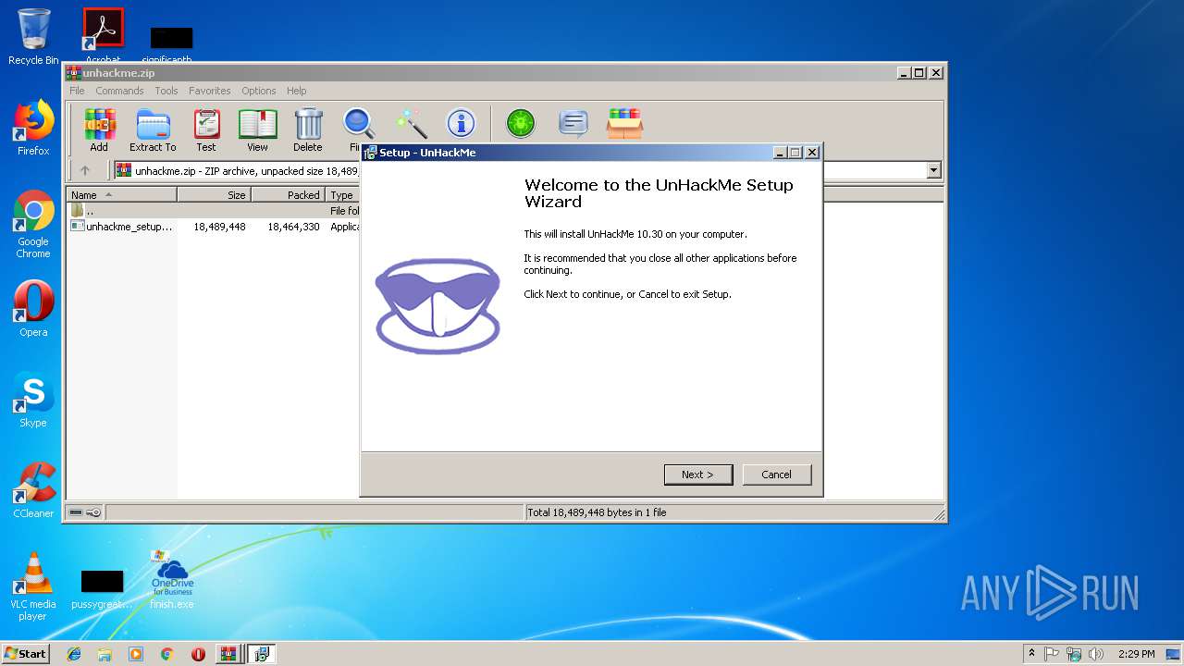1184x666 pixels.
Task: Click the Comment toolbar icon
Action: (x=573, y=123)
